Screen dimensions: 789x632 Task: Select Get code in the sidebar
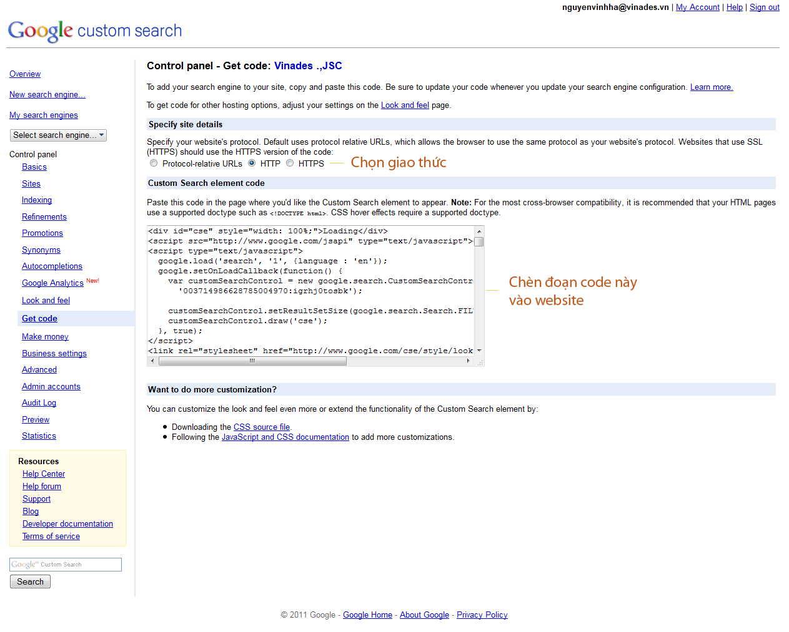pos(39,319)
